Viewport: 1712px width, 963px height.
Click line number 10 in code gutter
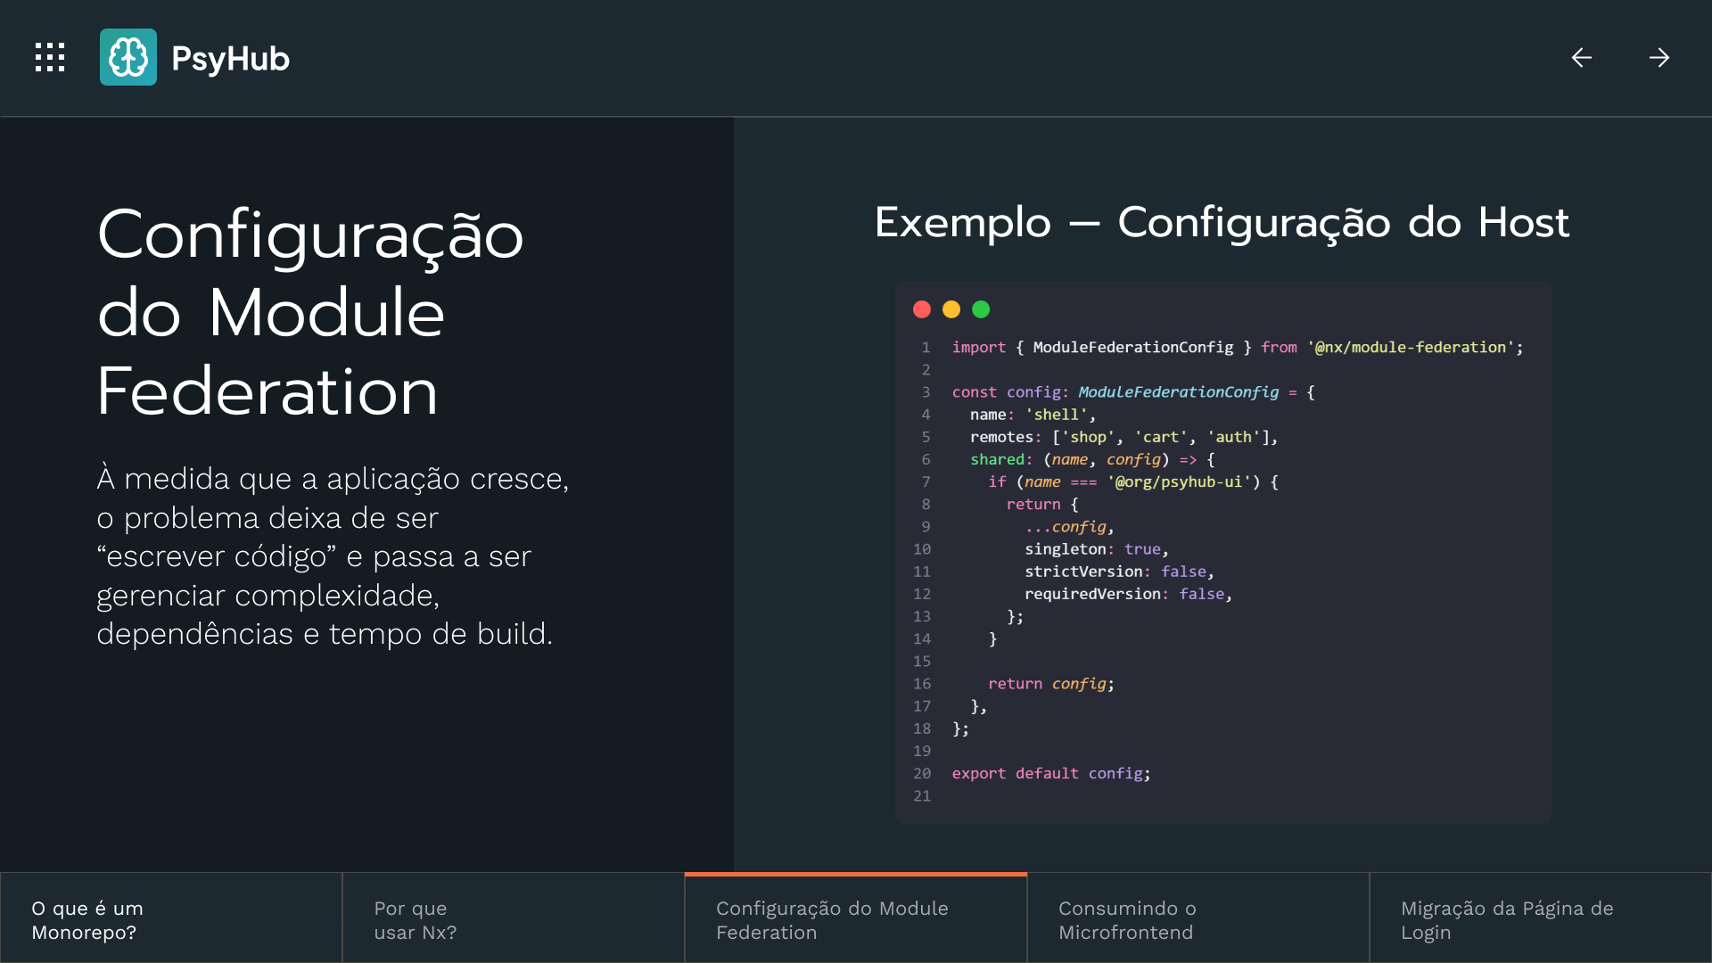point(922,549)
